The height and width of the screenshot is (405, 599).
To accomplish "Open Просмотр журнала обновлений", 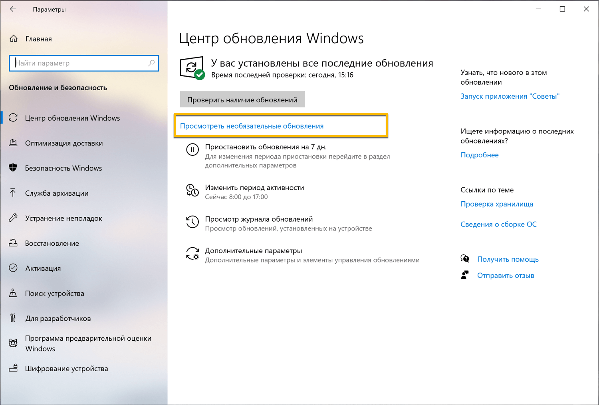I will (x=259, y=219).
